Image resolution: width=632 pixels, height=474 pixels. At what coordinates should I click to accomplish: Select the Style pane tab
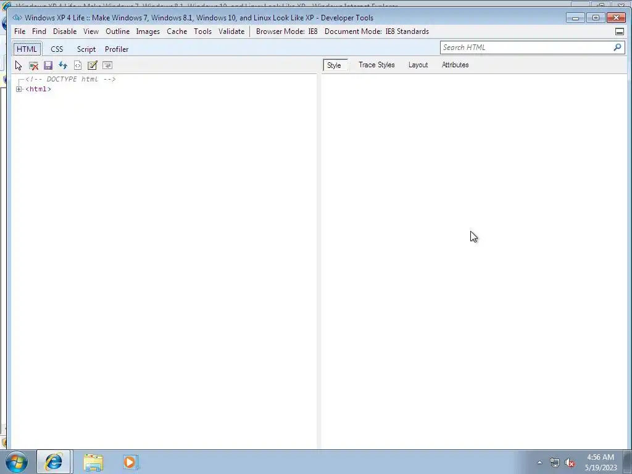[x=334, y=65]
